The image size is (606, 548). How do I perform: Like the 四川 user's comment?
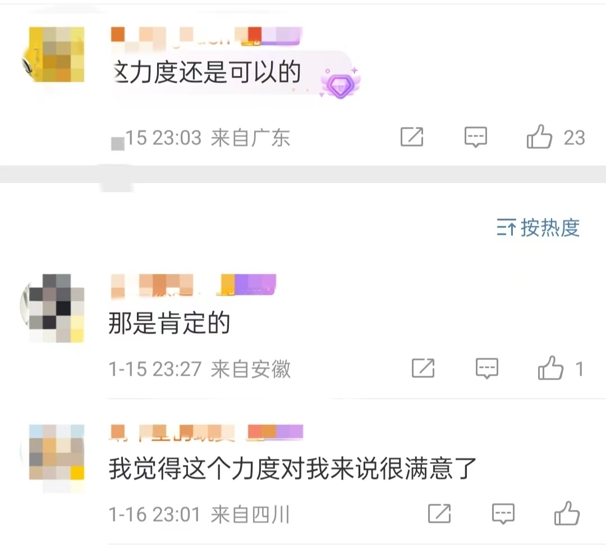click(x=567, y=514)
